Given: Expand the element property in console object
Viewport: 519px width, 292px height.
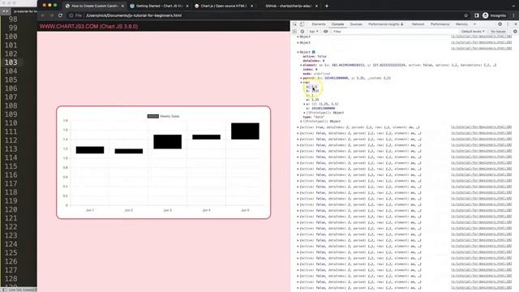Looking at the screenshot, I should 301,65.
